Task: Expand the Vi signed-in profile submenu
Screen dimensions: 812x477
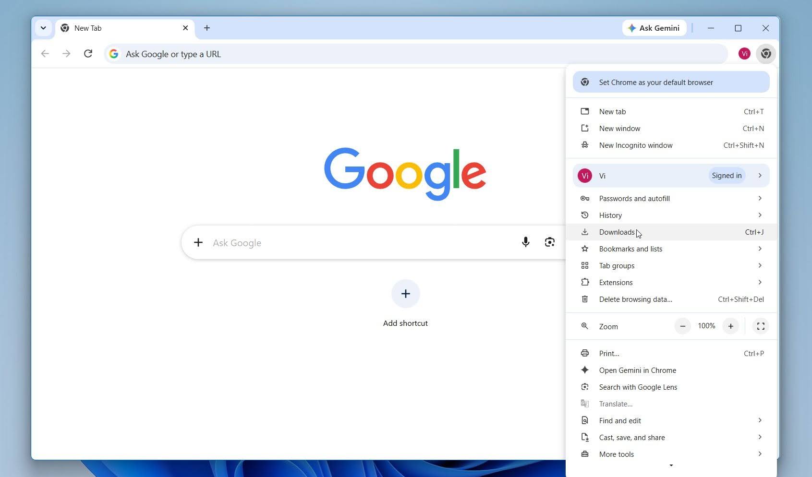Action: coord(671,176)
